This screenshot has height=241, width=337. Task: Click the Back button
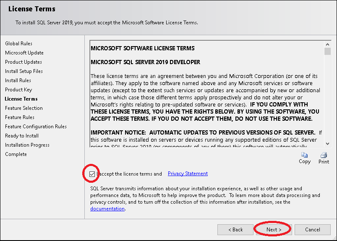click(x=235, y=230)
